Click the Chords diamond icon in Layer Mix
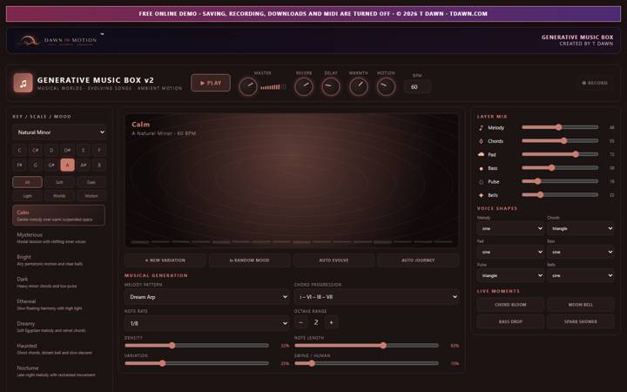 tap(481, 141)
